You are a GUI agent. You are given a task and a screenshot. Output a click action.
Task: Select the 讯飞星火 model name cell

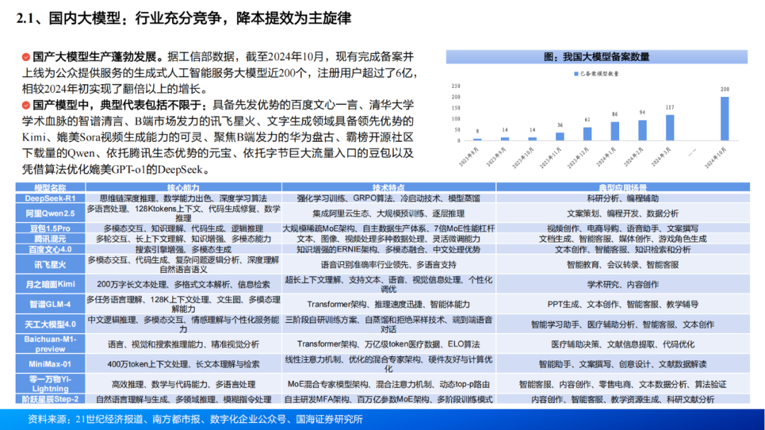[50, 264]
